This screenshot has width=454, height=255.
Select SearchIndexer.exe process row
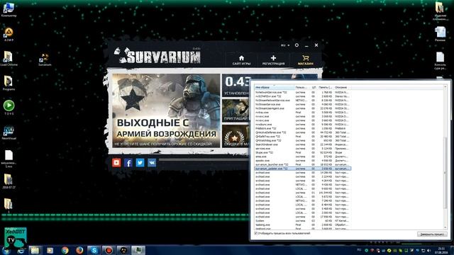click(303, 144)
